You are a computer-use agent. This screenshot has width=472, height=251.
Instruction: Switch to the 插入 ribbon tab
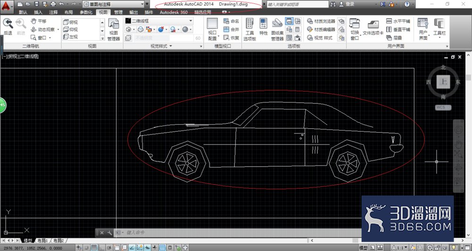click(38, 12)
